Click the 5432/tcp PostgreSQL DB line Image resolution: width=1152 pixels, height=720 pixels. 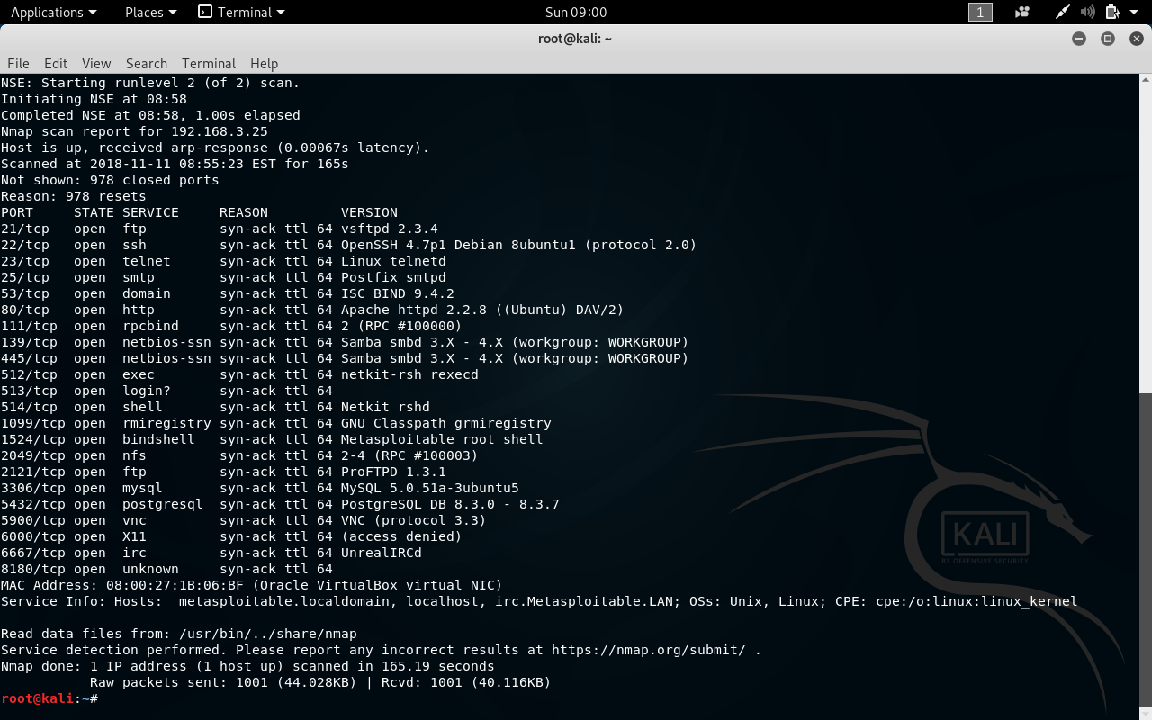[x=280, y=504]
